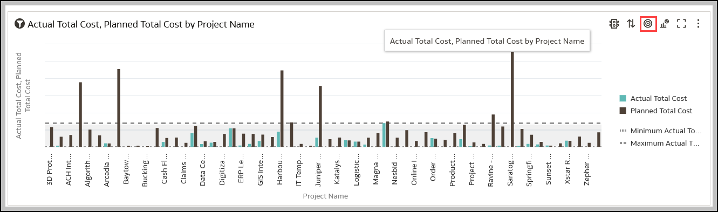Click the Minimum Actual To... legend entry

tap(661, 131)
